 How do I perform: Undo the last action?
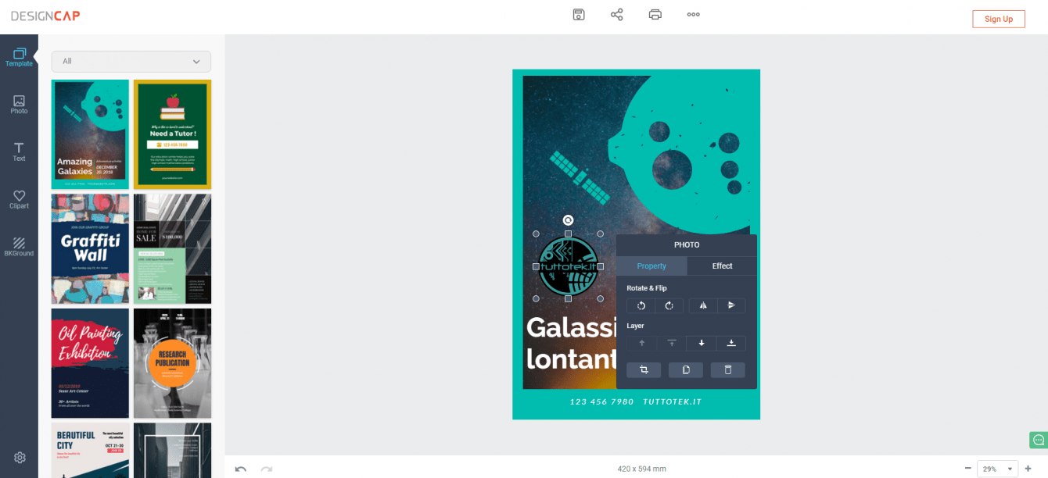[x=241, y=469]
